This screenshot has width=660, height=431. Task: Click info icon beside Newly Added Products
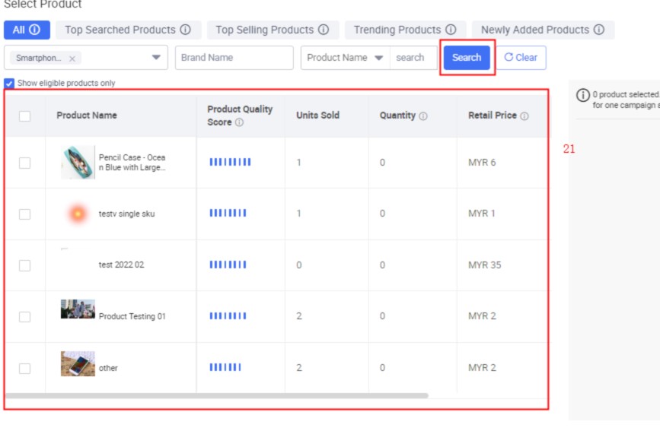click(599, 30)
